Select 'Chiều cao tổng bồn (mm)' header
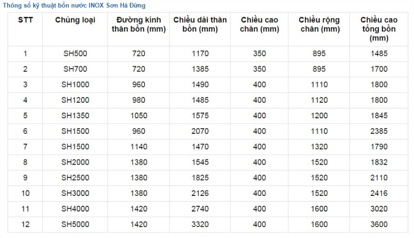Screen dimensions: 414x238 pos(379,29)
